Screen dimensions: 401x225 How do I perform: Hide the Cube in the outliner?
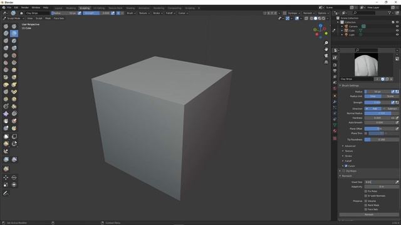pyautogui.click(x=397, y=31)
